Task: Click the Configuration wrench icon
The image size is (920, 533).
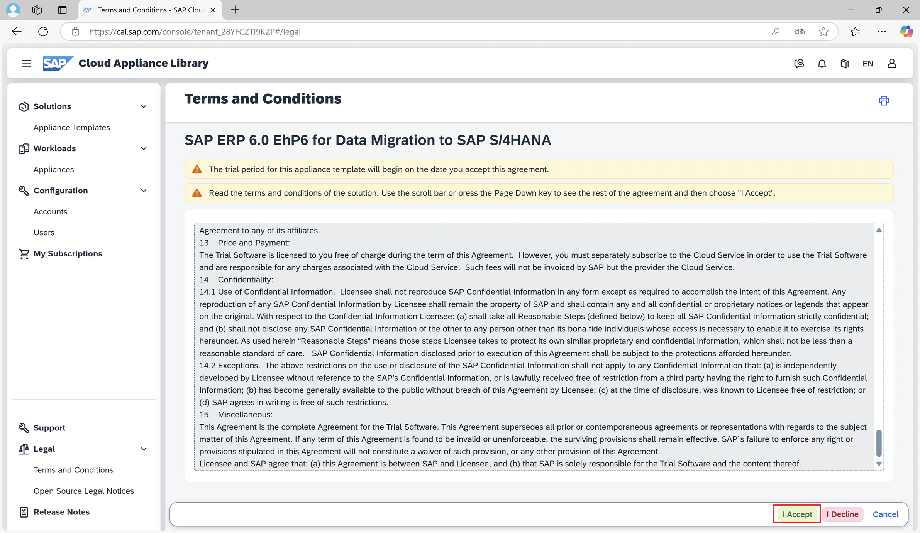Action: (24, 191)
